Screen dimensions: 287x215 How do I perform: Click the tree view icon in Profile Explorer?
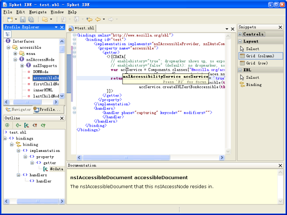[8, 34]
